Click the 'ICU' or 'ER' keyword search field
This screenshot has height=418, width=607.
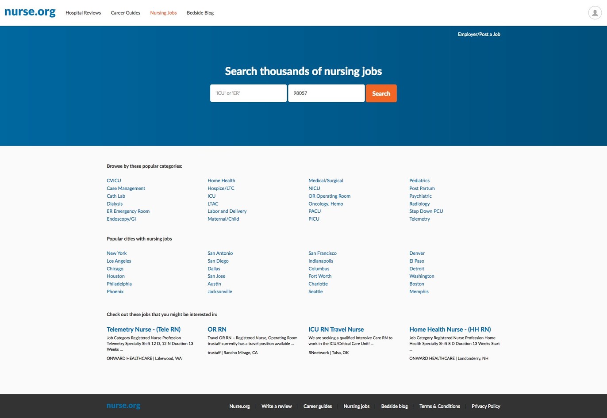tap(248, 93)
